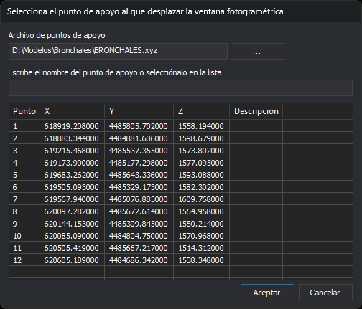Viewport: 362px width, 309px height.
Task: Click X value 620505.419000
Action: [x=71, y=248]
